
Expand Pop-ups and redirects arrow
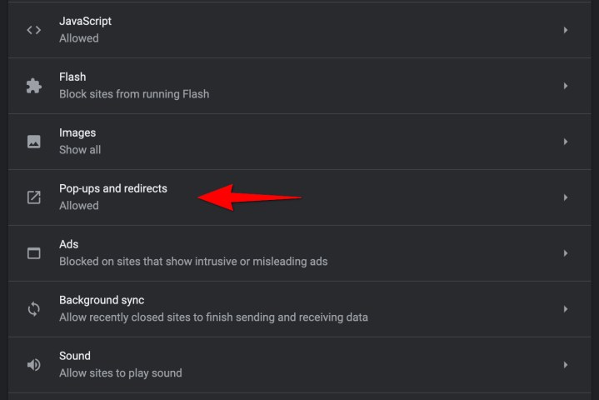565,197
